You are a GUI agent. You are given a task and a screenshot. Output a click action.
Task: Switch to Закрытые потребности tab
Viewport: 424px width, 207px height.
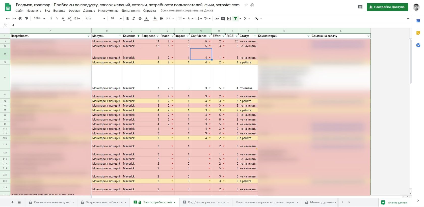click(104, 202)
